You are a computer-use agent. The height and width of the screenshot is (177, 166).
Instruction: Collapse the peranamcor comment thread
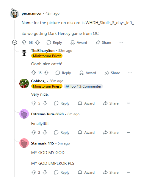coord(15,42)
